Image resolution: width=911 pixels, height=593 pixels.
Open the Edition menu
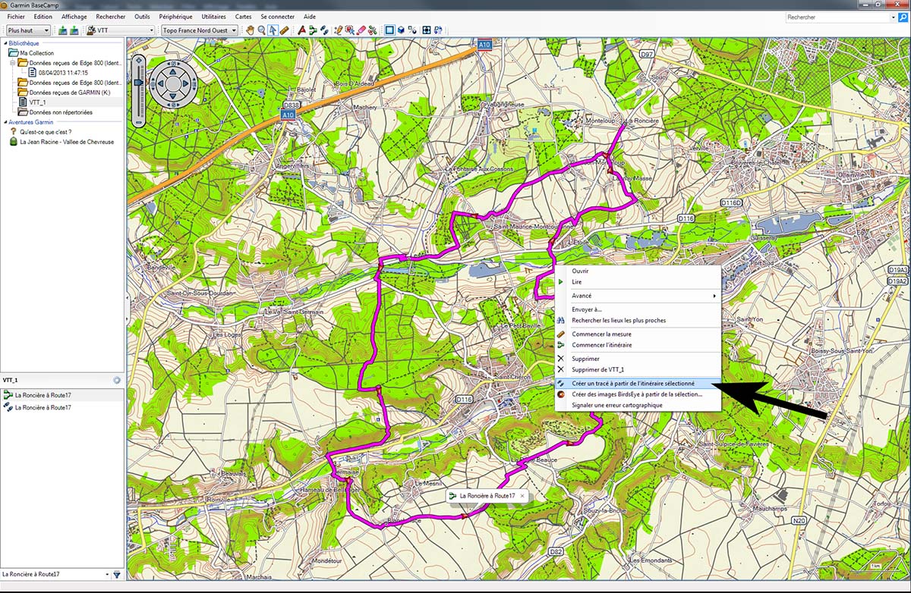point(43,17)
